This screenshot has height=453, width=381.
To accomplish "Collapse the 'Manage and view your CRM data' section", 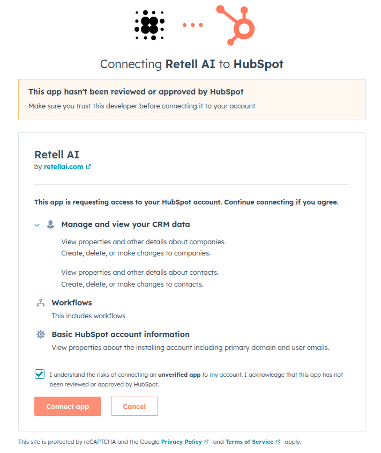I will [x=36, y=224].
